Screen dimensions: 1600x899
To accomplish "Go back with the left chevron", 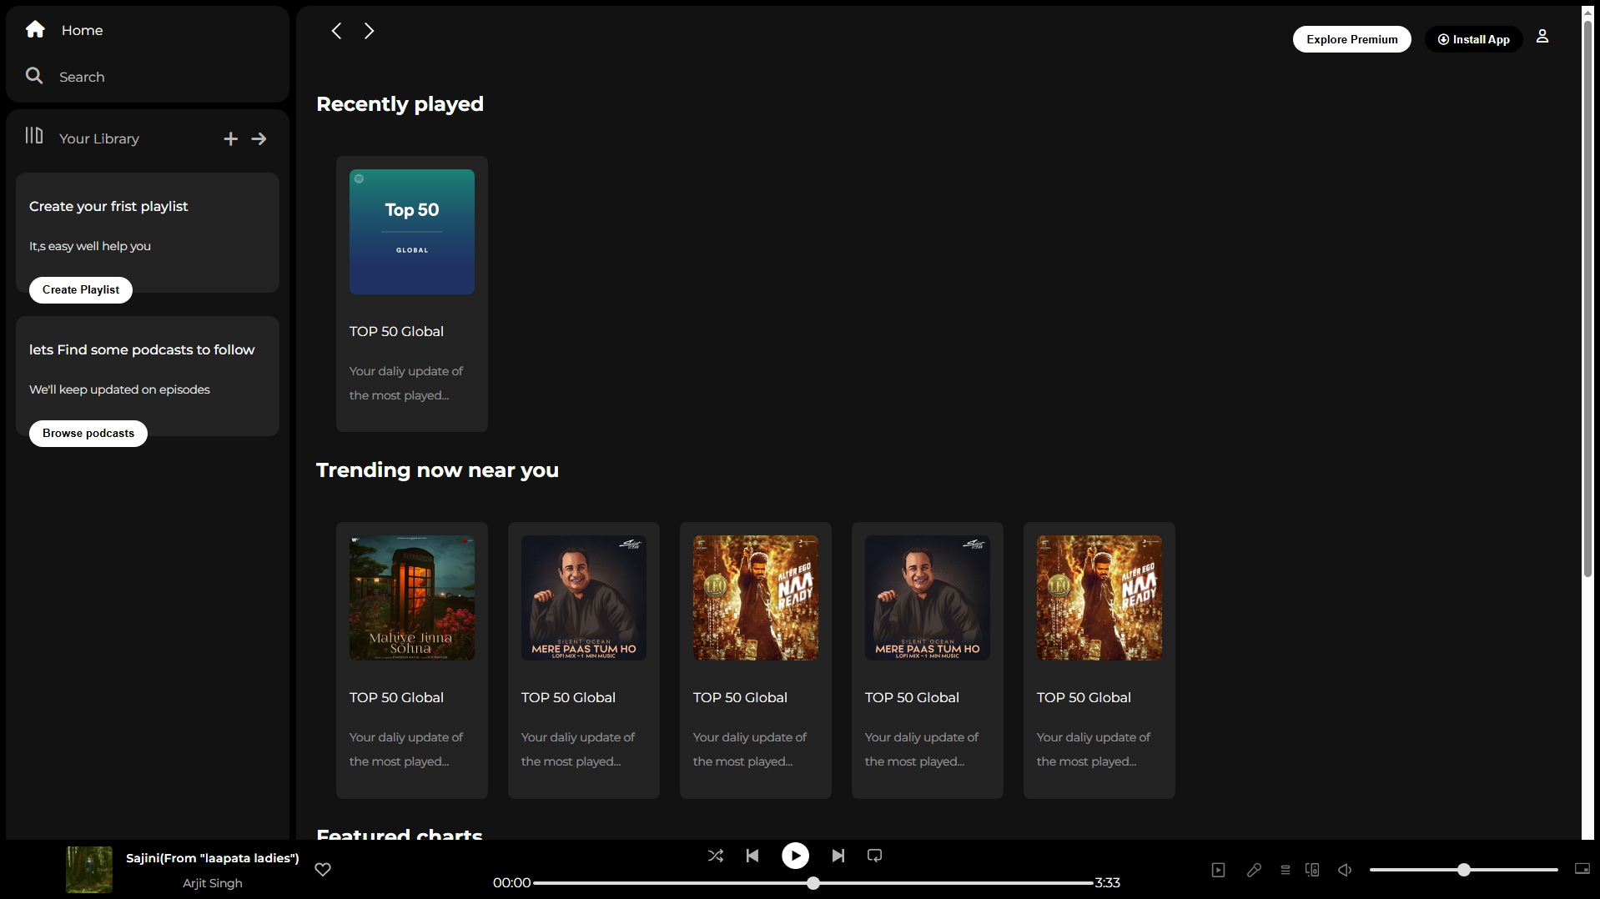I will point(336,31).
